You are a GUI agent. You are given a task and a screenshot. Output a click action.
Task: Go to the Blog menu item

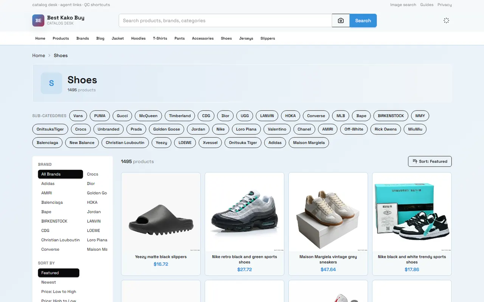click(100, 39)
